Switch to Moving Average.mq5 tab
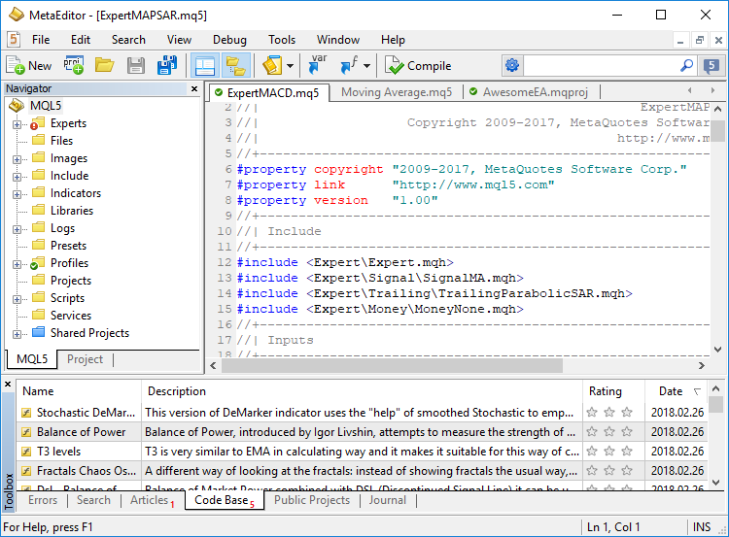 pos(397,92)
